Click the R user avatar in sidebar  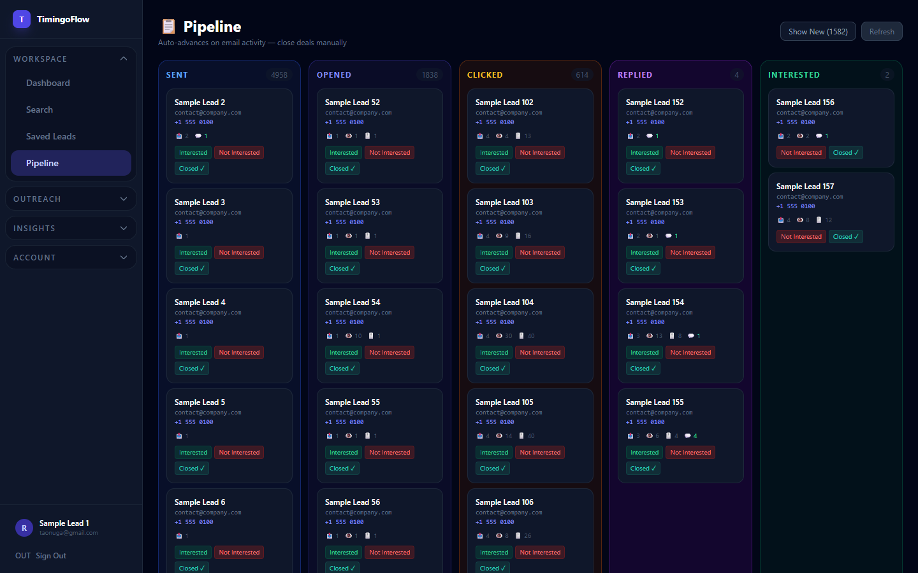coord(24,528)
